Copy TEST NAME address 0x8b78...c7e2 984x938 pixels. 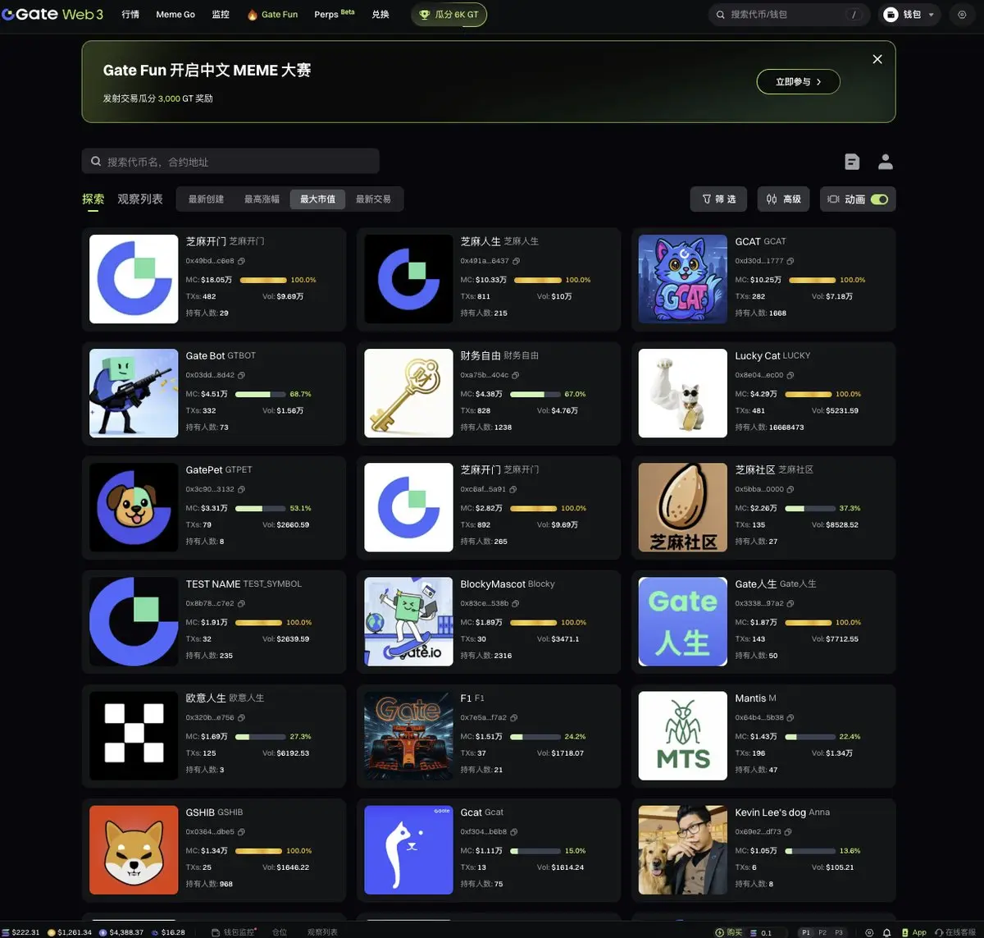coord(241,603)
